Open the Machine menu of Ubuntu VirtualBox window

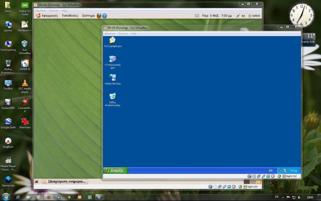click(40, 11)
